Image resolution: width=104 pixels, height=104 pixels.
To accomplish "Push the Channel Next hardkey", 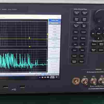I will pyautogui.click(x=84, y=13).
